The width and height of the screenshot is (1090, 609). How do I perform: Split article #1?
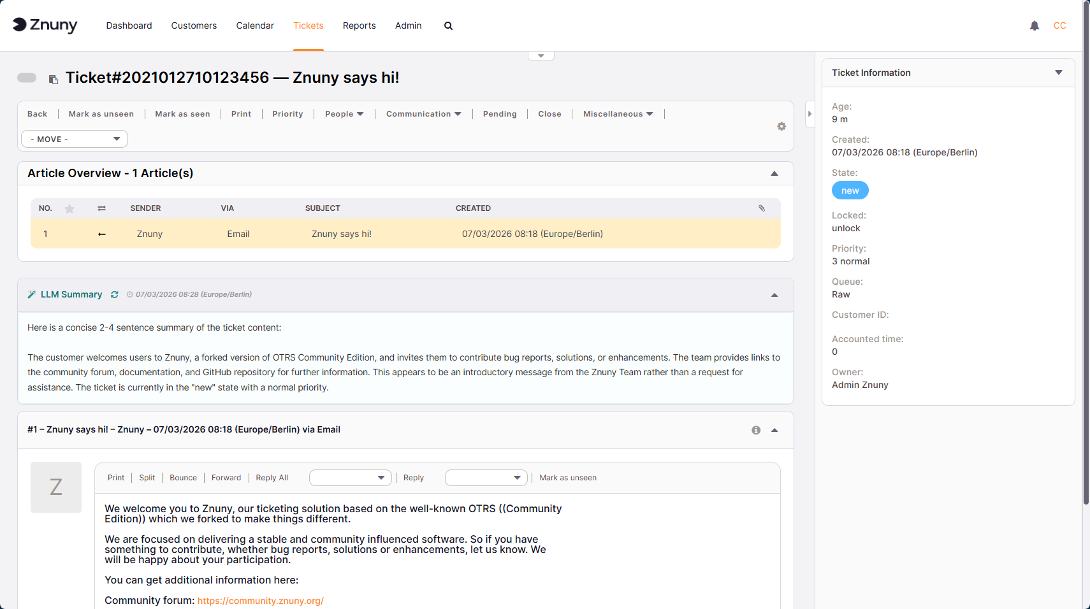(147, 478)
